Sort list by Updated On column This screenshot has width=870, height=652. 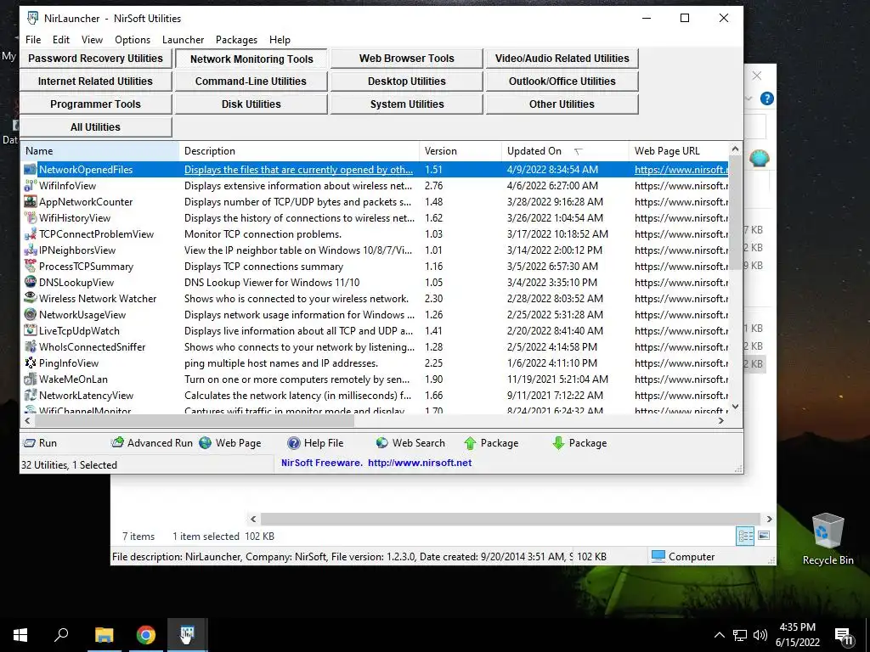click(565, 151)
